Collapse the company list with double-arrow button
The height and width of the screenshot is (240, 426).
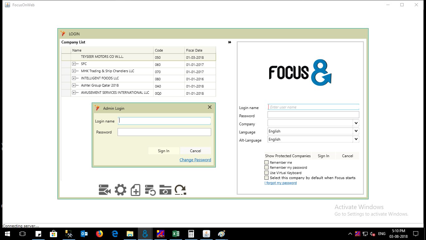click(x=230, y=42)
